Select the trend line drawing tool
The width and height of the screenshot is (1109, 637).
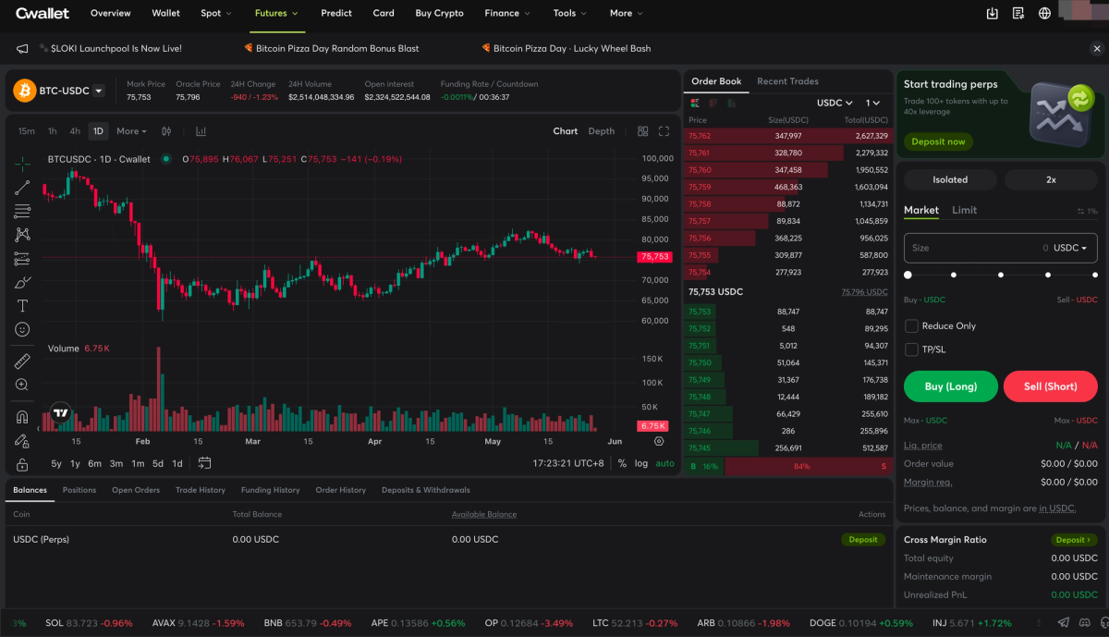pos(22,188)
